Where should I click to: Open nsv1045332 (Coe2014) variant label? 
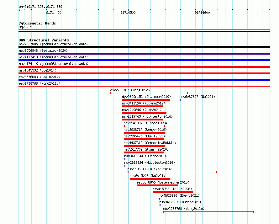(x=38, y=70)
